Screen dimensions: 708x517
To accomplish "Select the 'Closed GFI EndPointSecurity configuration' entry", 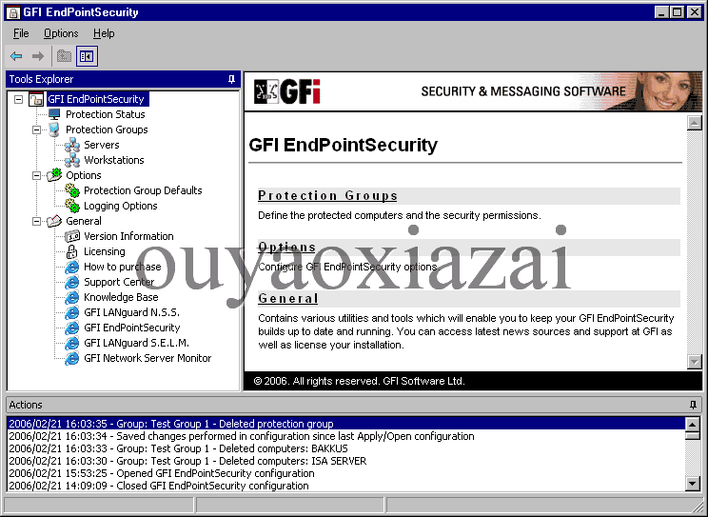I will tap(345, 486).
